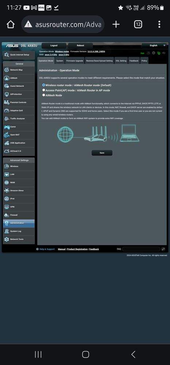170x365 pixels.
Task: Tap the Android home navigation button
Action: pyautogui.click(x=86, y=354)
